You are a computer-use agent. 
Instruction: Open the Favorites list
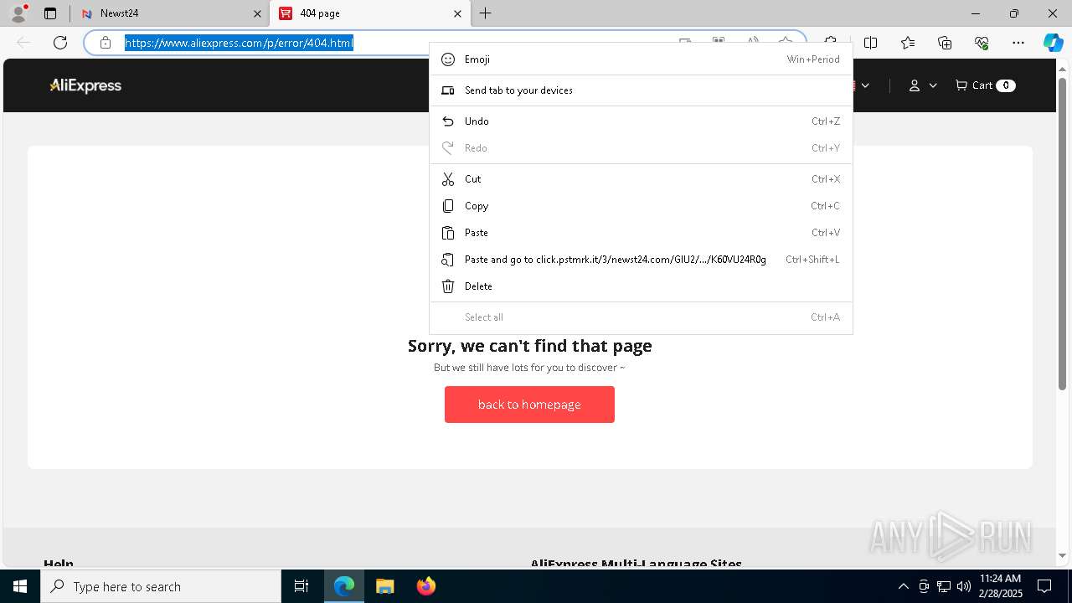[908, 43]
